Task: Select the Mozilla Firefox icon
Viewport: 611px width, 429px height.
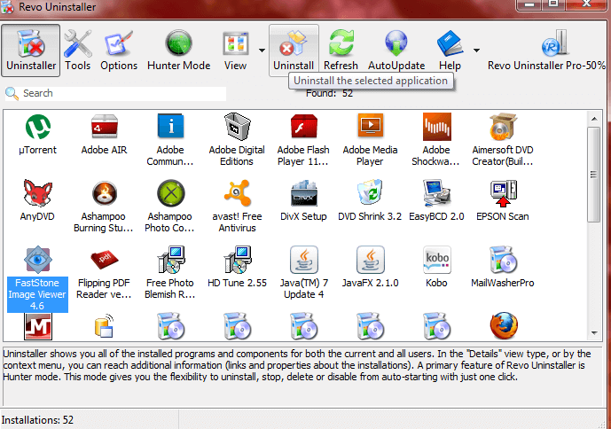Action: 504,326
